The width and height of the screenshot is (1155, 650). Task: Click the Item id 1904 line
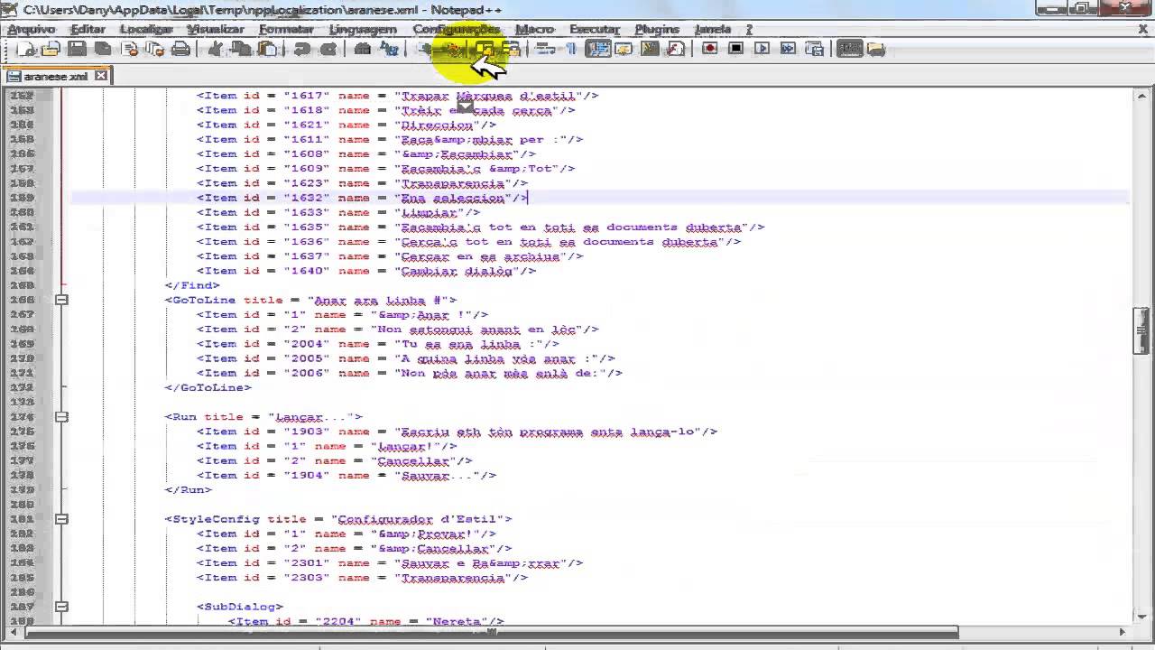point(346,475)
